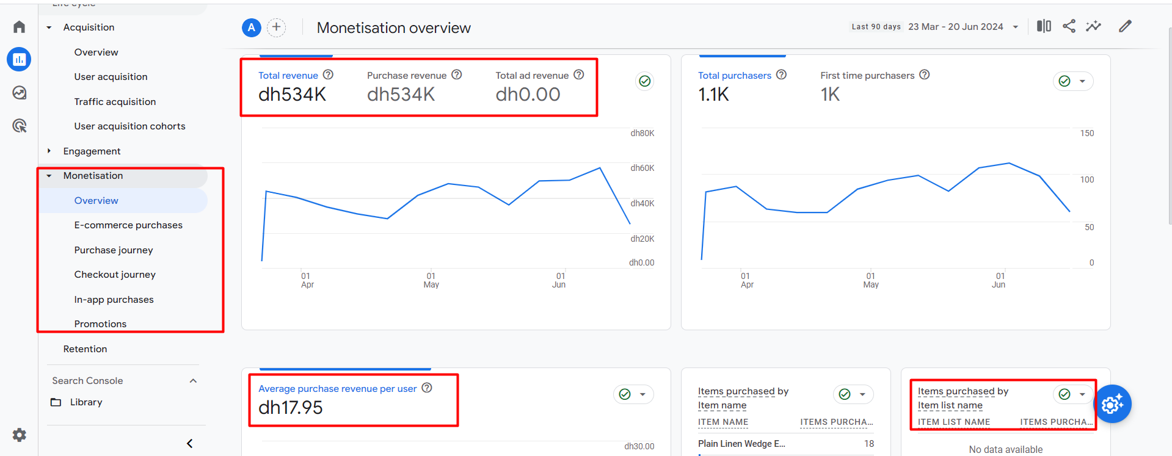Screen dimensions: 1172x456
Task: Collapse the navigation panel with the chevron
Action: [x=189, y=443]
